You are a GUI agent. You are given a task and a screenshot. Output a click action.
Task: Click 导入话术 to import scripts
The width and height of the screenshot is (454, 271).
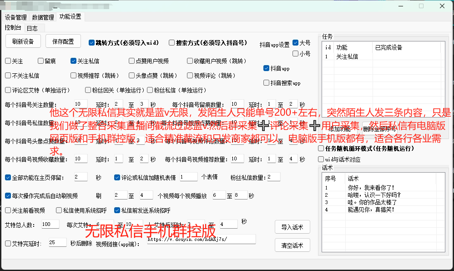coord(292,227)
